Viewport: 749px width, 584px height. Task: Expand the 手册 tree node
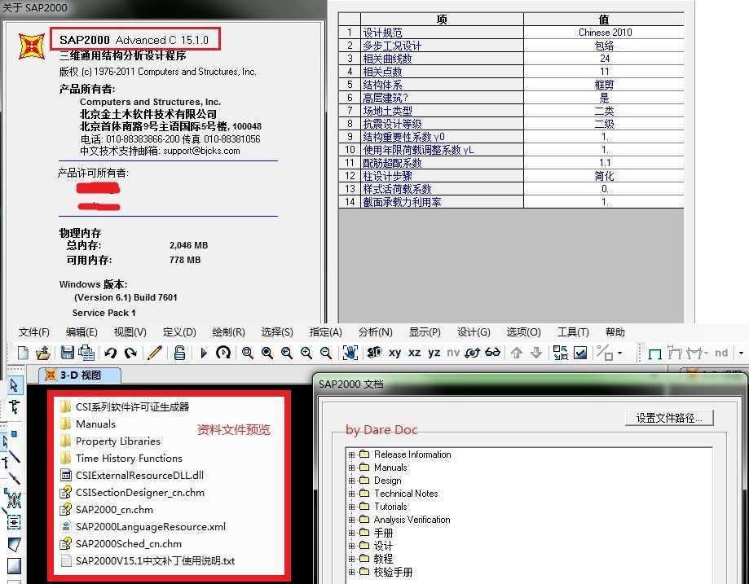point(351,533)
